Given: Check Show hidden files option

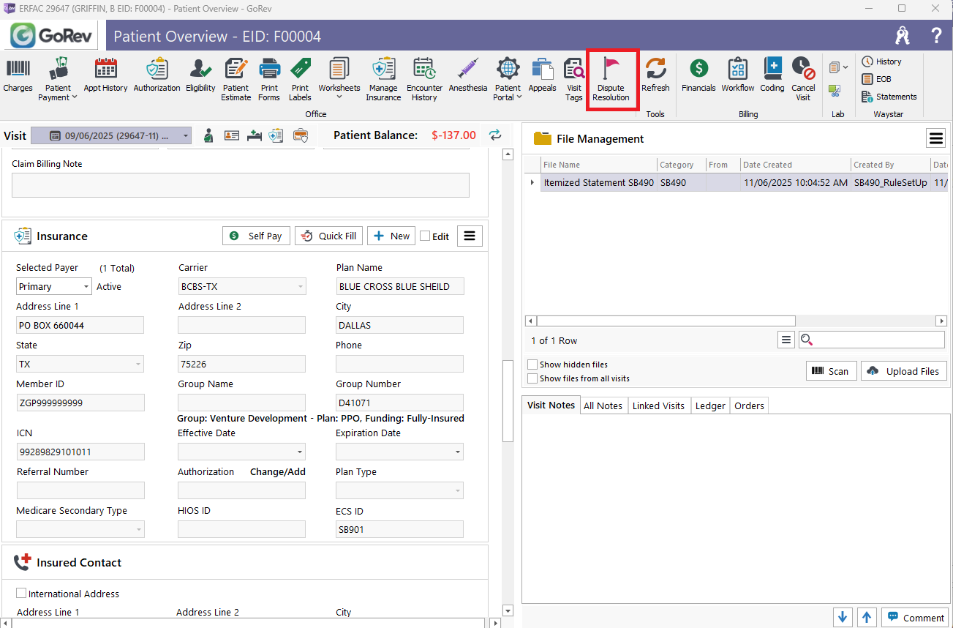Looking at the screenshot, I should tap(533, 365).
